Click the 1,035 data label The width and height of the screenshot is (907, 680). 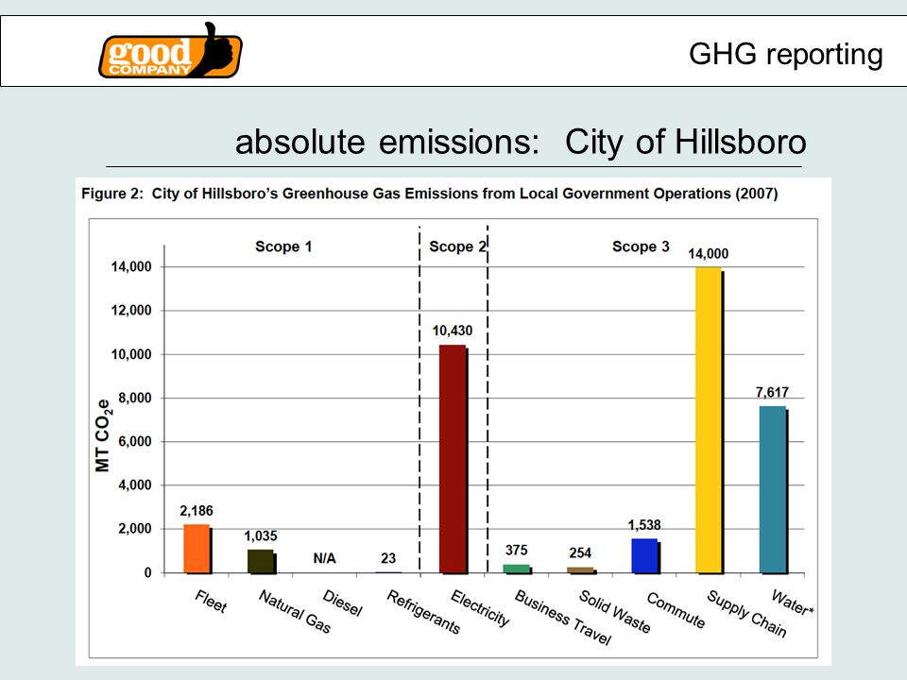click(261, 536)
